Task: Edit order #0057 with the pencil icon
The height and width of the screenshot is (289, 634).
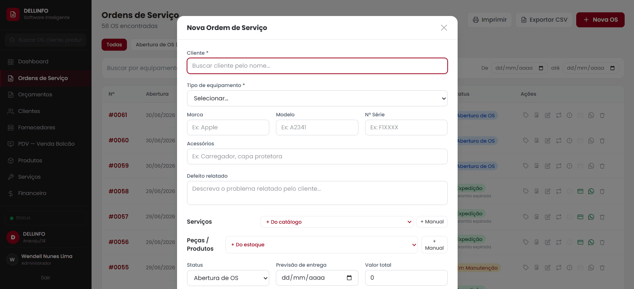Action: click(x=547, y=217)
